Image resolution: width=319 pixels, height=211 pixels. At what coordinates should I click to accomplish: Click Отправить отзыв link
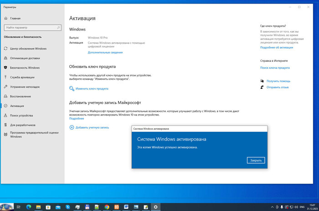pos(278,87)
